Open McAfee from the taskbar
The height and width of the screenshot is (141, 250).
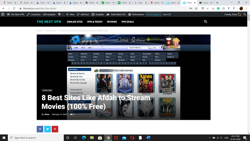pos(116,137)
